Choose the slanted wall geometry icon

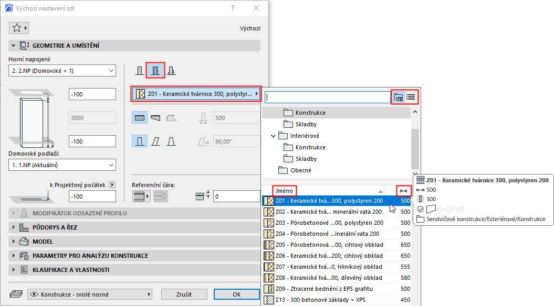(x=155, y=141)
